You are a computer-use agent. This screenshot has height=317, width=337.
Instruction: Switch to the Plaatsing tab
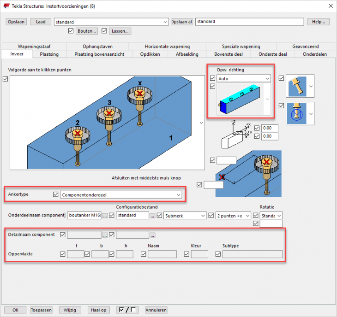click(49, 54)
